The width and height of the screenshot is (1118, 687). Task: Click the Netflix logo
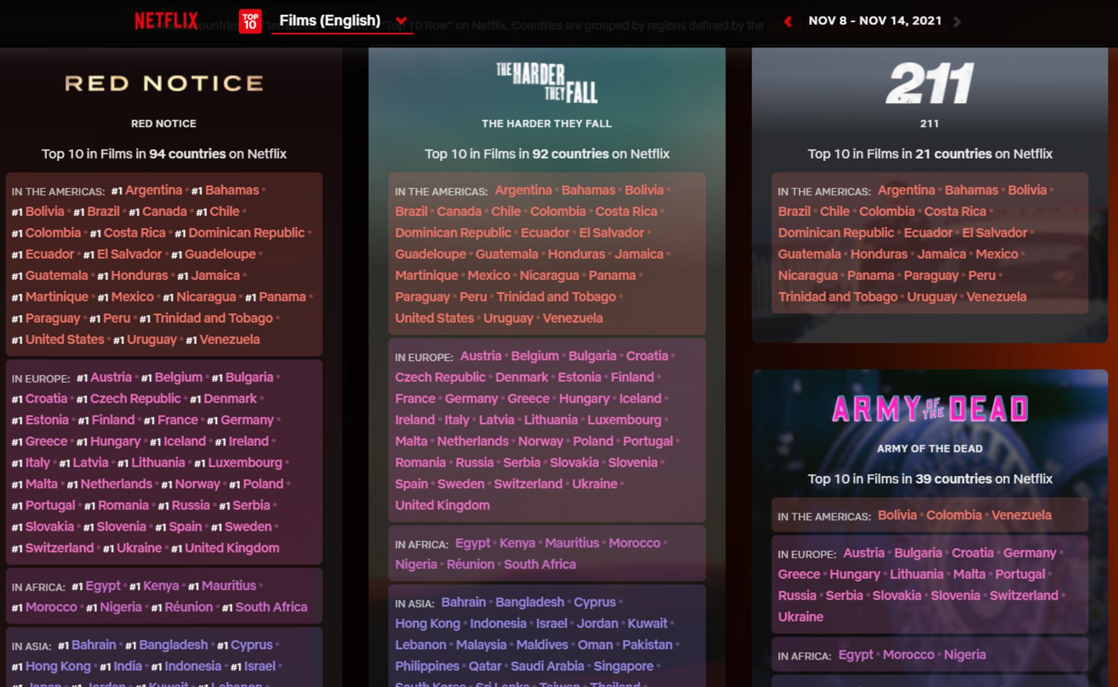(166, 21)
